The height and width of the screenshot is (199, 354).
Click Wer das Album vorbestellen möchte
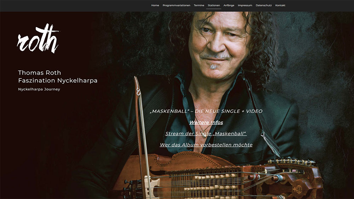tap(206, 145)
